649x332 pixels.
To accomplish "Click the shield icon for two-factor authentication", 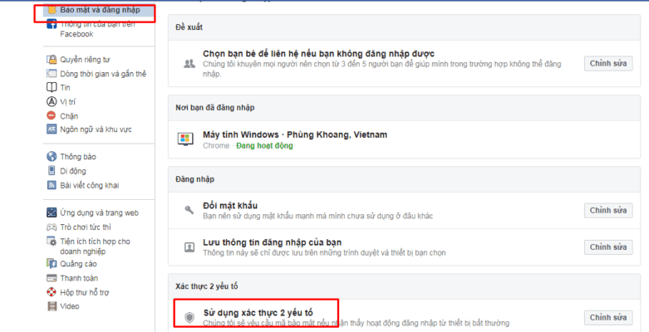I will coord(189,317).
